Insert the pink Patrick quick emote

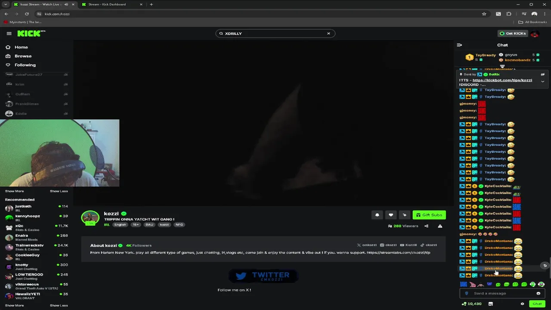[x=473, y=284]
